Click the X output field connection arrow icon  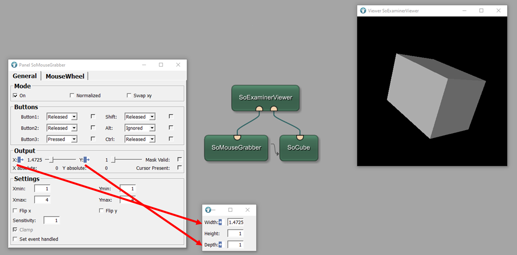[x=21, y=160]
